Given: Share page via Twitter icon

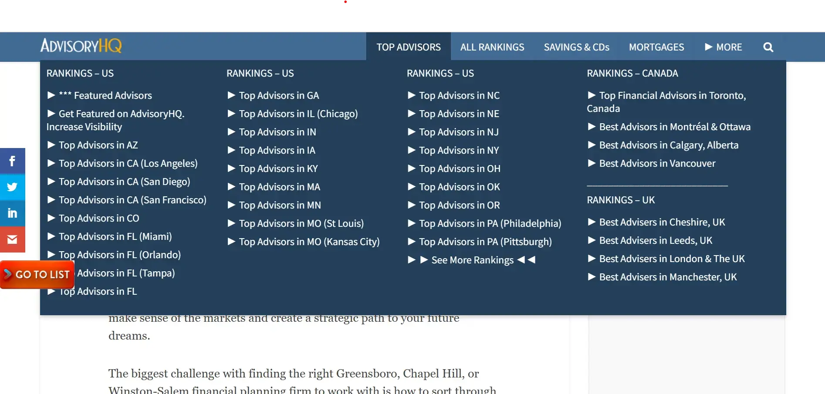Looking at the screenshot, I should point(12,187).
